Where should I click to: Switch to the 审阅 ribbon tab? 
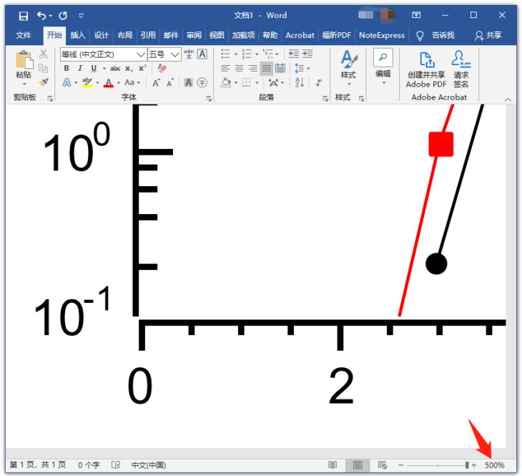(x=194, y=35)
